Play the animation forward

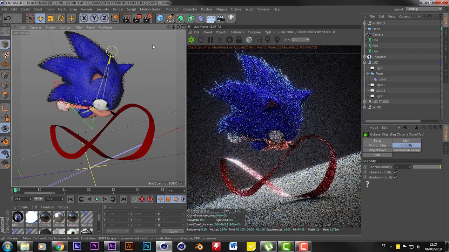point(97,199)
